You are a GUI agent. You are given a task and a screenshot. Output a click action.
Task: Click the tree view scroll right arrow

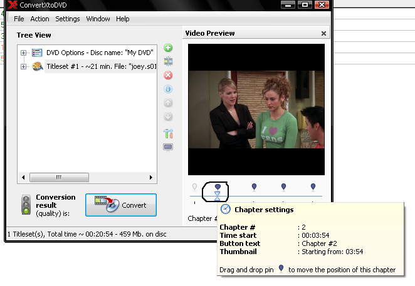(151, 177)
